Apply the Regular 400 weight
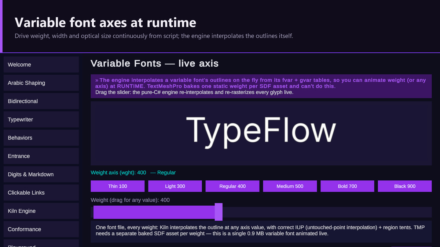This screenshot has width=440, height=247. point(232,186)
